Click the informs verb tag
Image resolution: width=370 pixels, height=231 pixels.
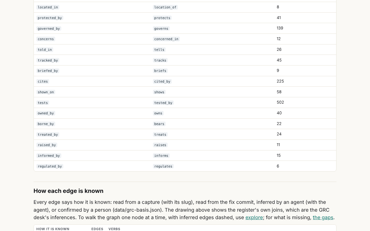point(161,156)
